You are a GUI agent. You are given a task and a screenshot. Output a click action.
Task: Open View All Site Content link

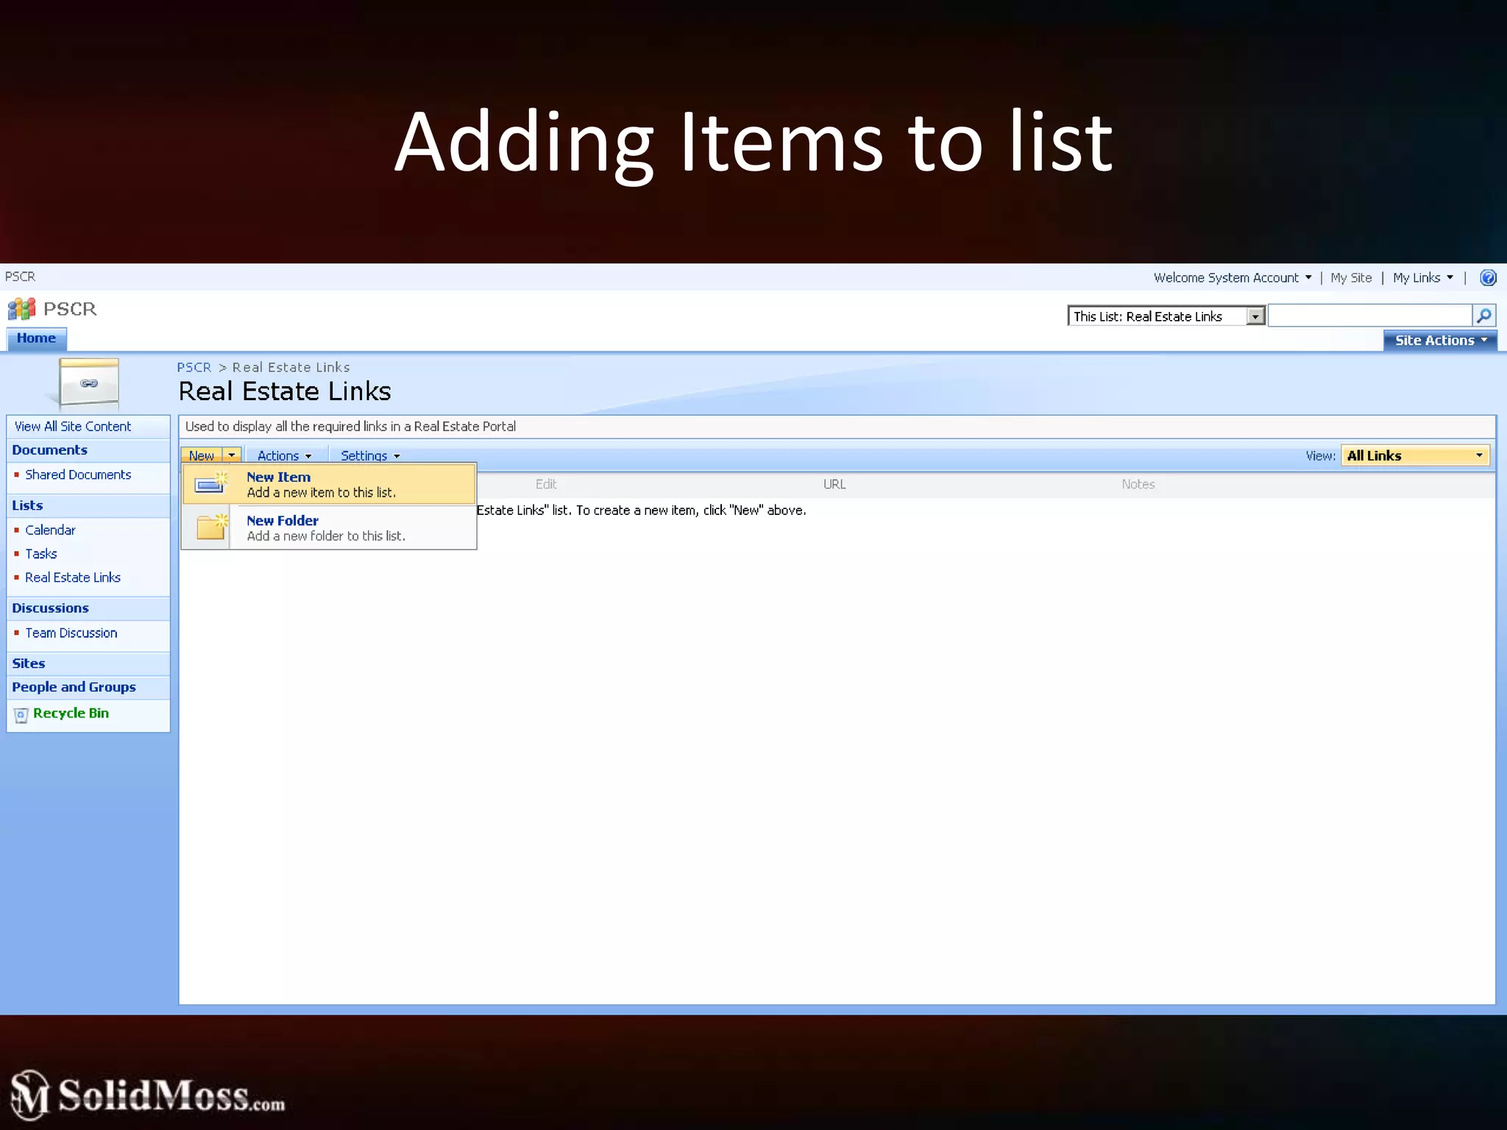[x=72, y=427]
